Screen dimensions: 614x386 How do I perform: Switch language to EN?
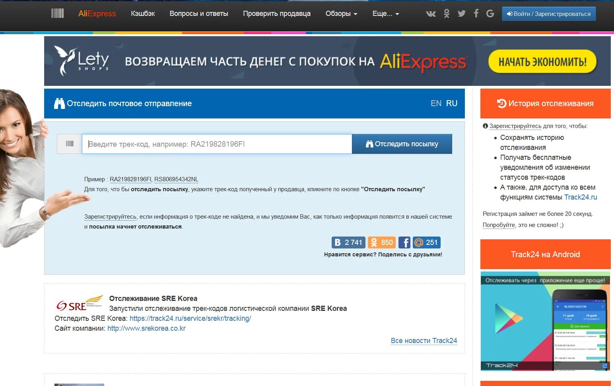tap(436, 103)
